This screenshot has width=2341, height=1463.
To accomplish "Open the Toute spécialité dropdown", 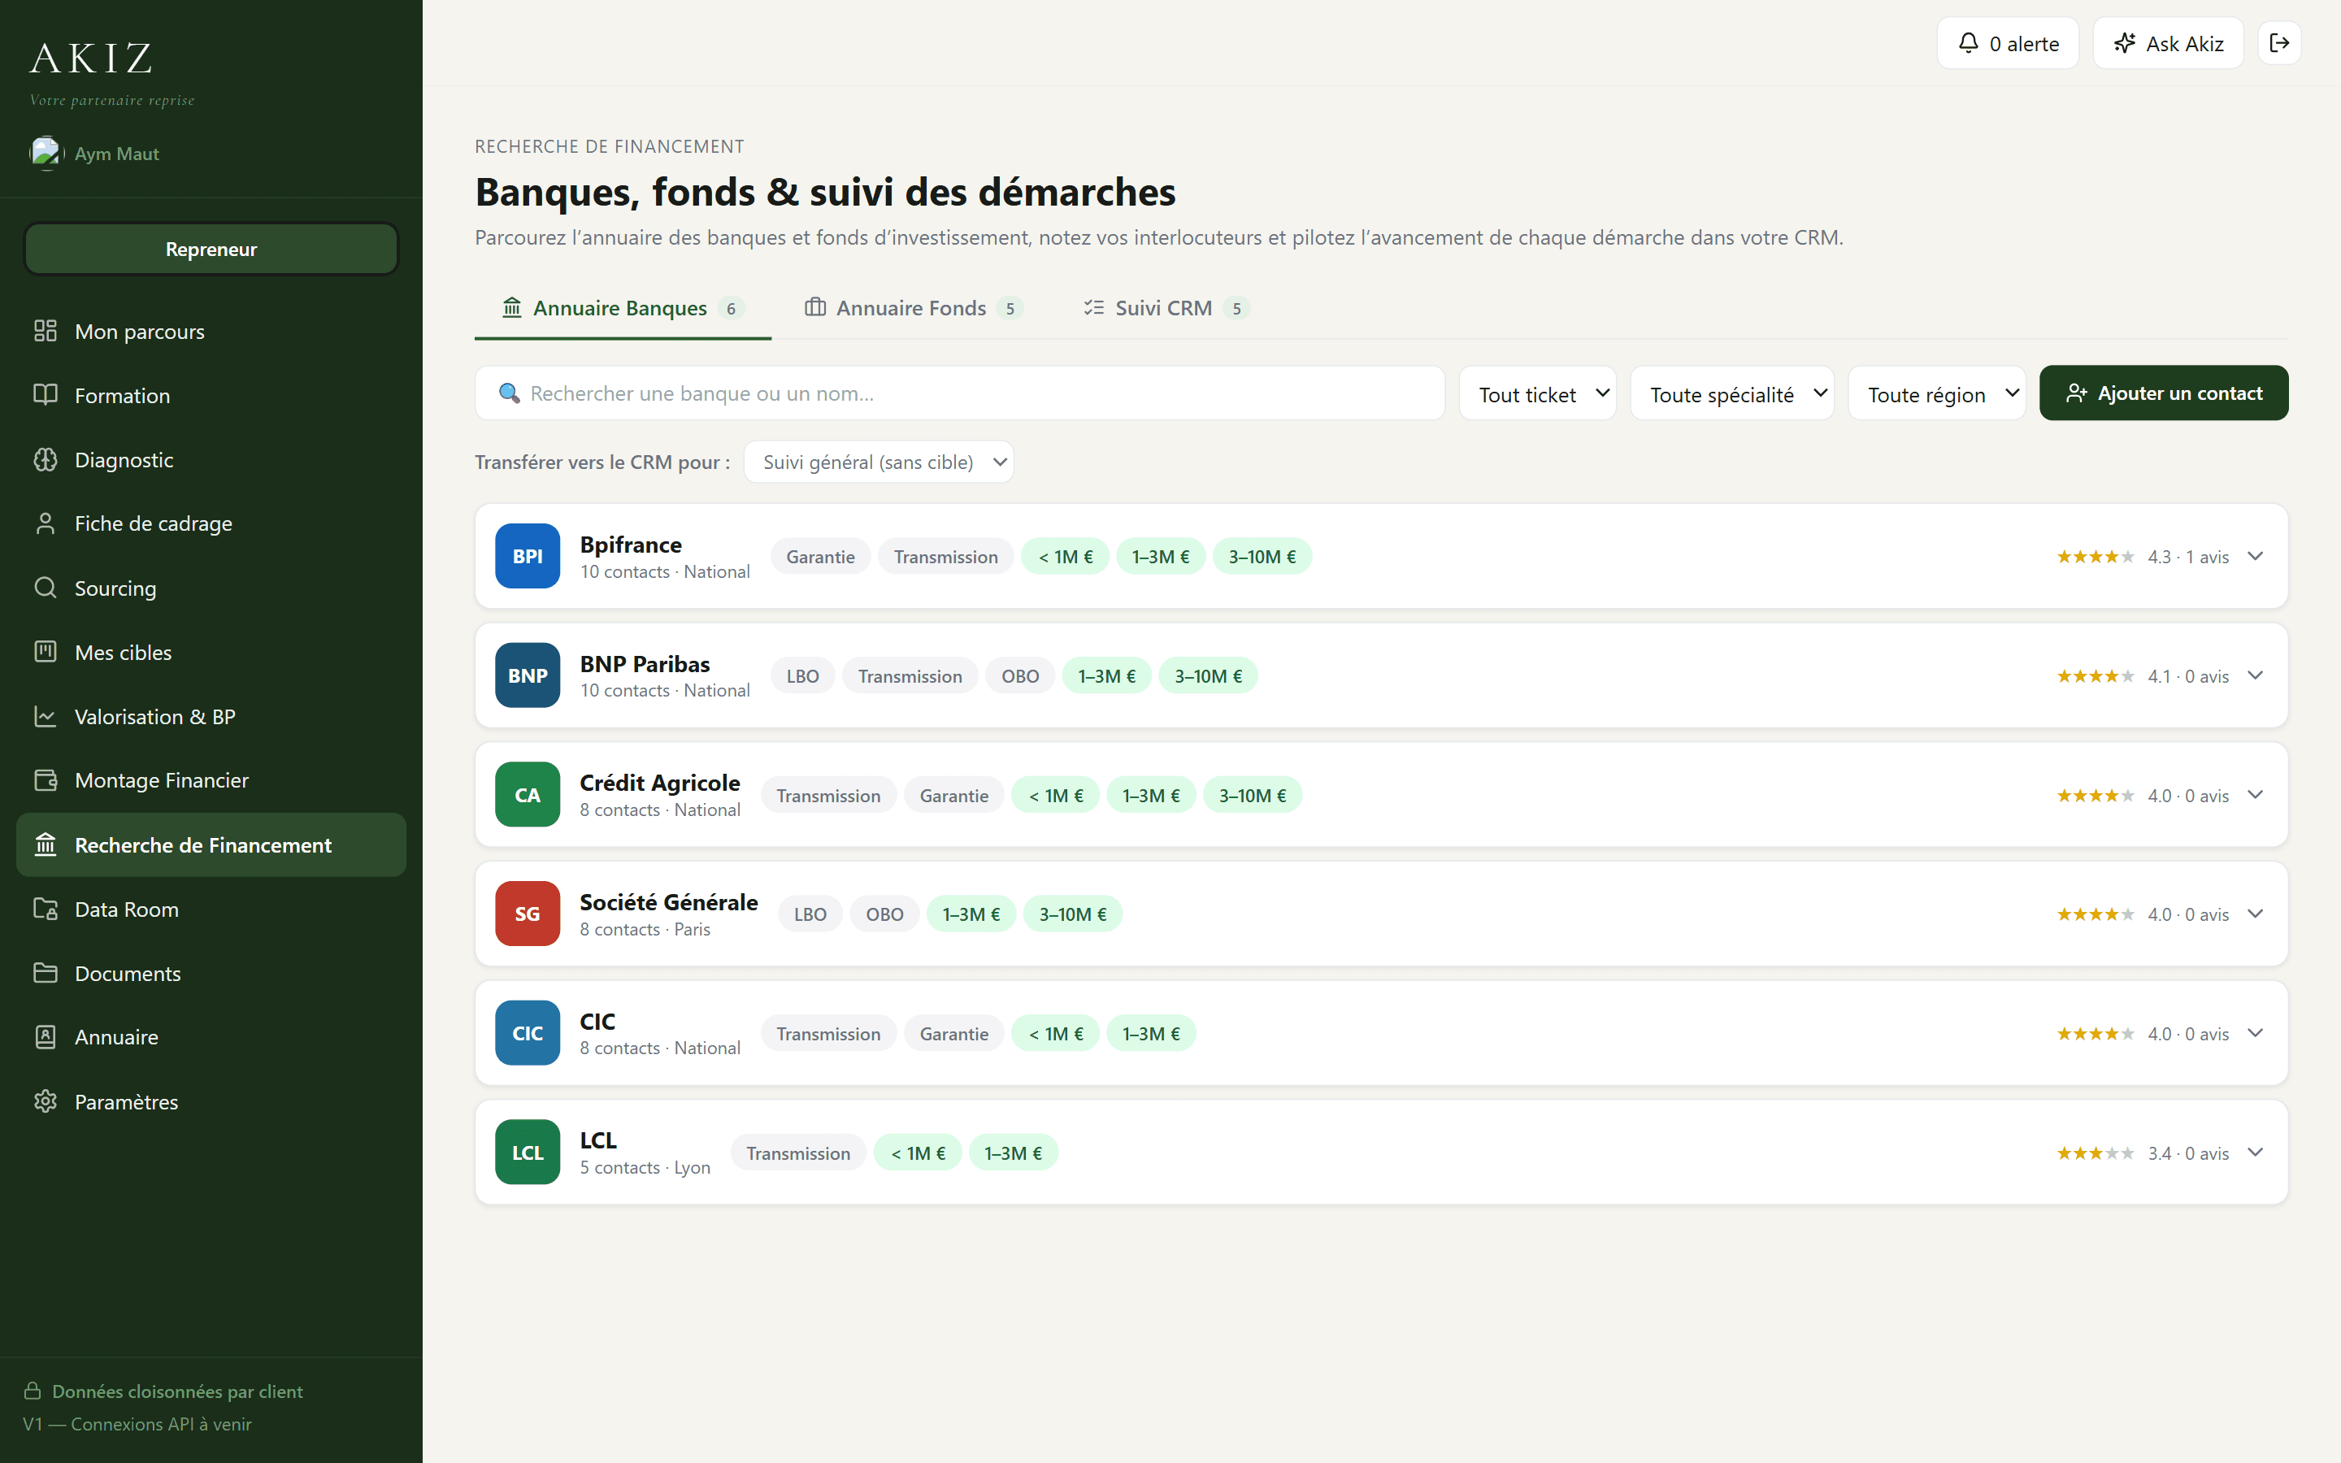I will tap(1731, 393).
